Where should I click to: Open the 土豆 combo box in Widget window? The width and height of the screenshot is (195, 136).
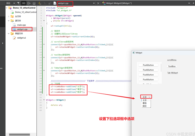coord(146,97)
